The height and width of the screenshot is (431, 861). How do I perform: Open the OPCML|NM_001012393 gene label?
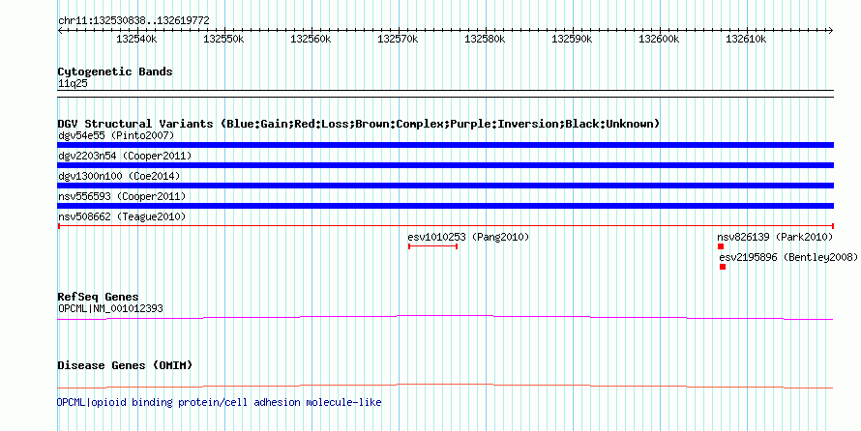coord(110,308)
